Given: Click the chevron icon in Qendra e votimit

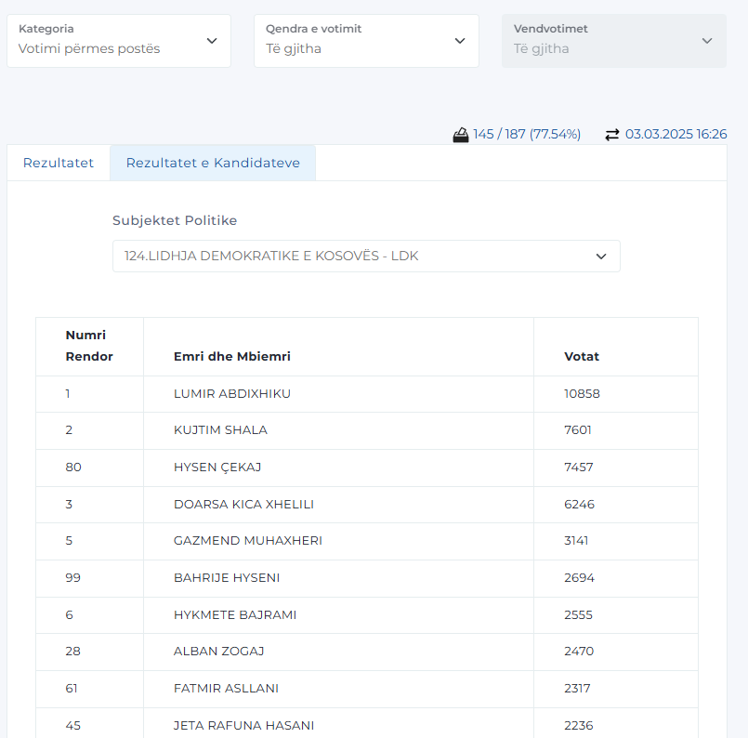Looking at the screenshot, I should [x=460, y=41].
